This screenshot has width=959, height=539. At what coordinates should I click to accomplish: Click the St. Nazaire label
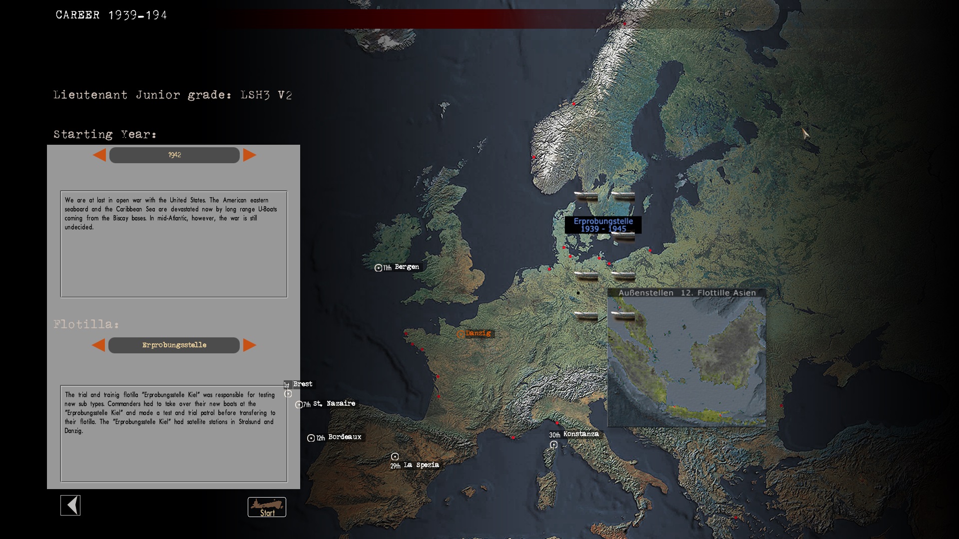coord(334,403)
